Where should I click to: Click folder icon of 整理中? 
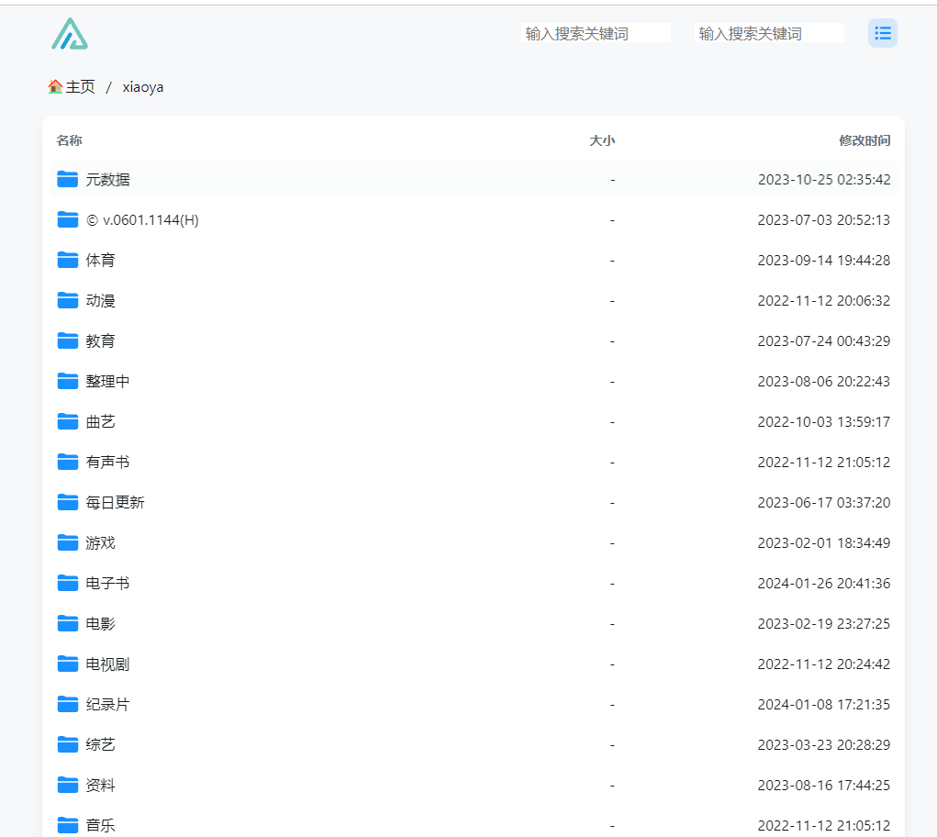click(68, 381)
